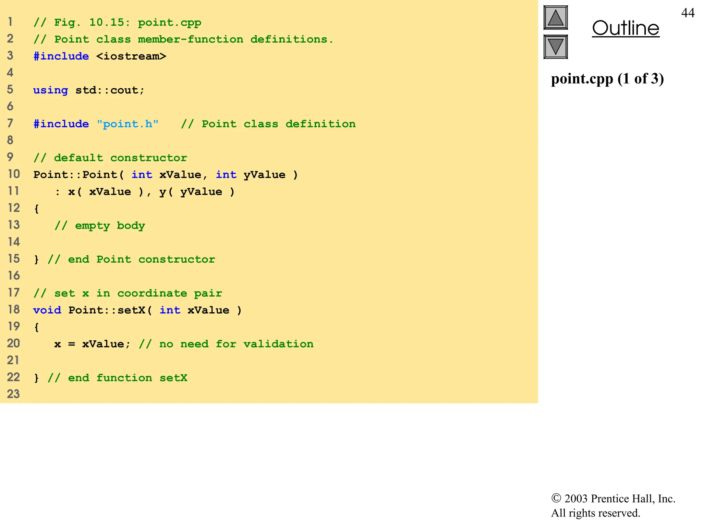Click the end Point constructor comment
Image resolution: width=702 pixels, height=526 pixels.
[131, 259]
